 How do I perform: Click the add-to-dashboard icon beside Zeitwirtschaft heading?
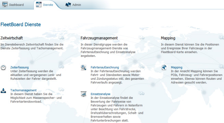tap(61, 37)
